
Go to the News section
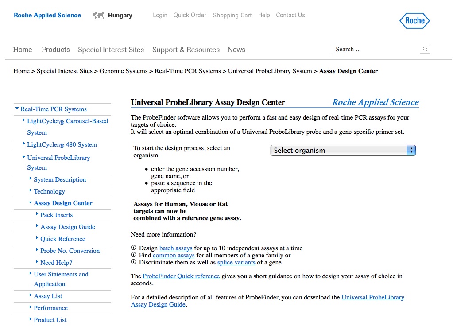[x=236, y=50]
